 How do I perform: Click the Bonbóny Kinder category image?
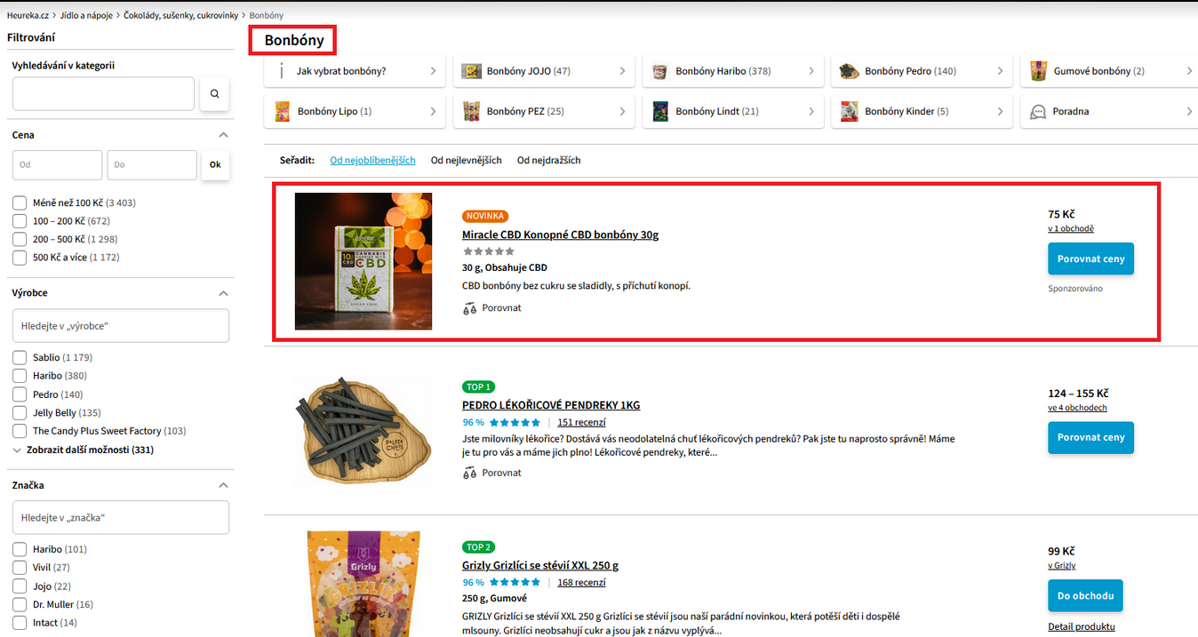[x=849, y=111]
